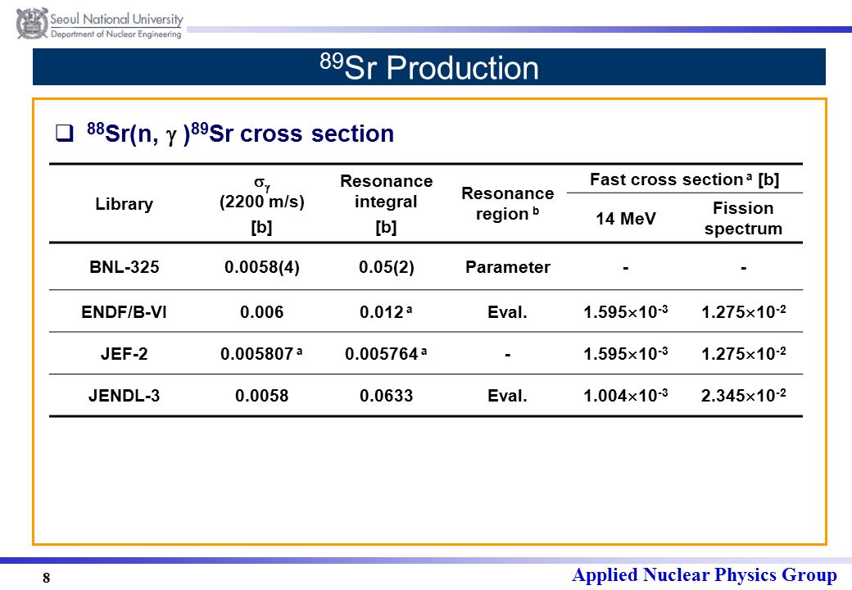
Task: Click the slide page number '8'
Action: (x=46, y=578)
